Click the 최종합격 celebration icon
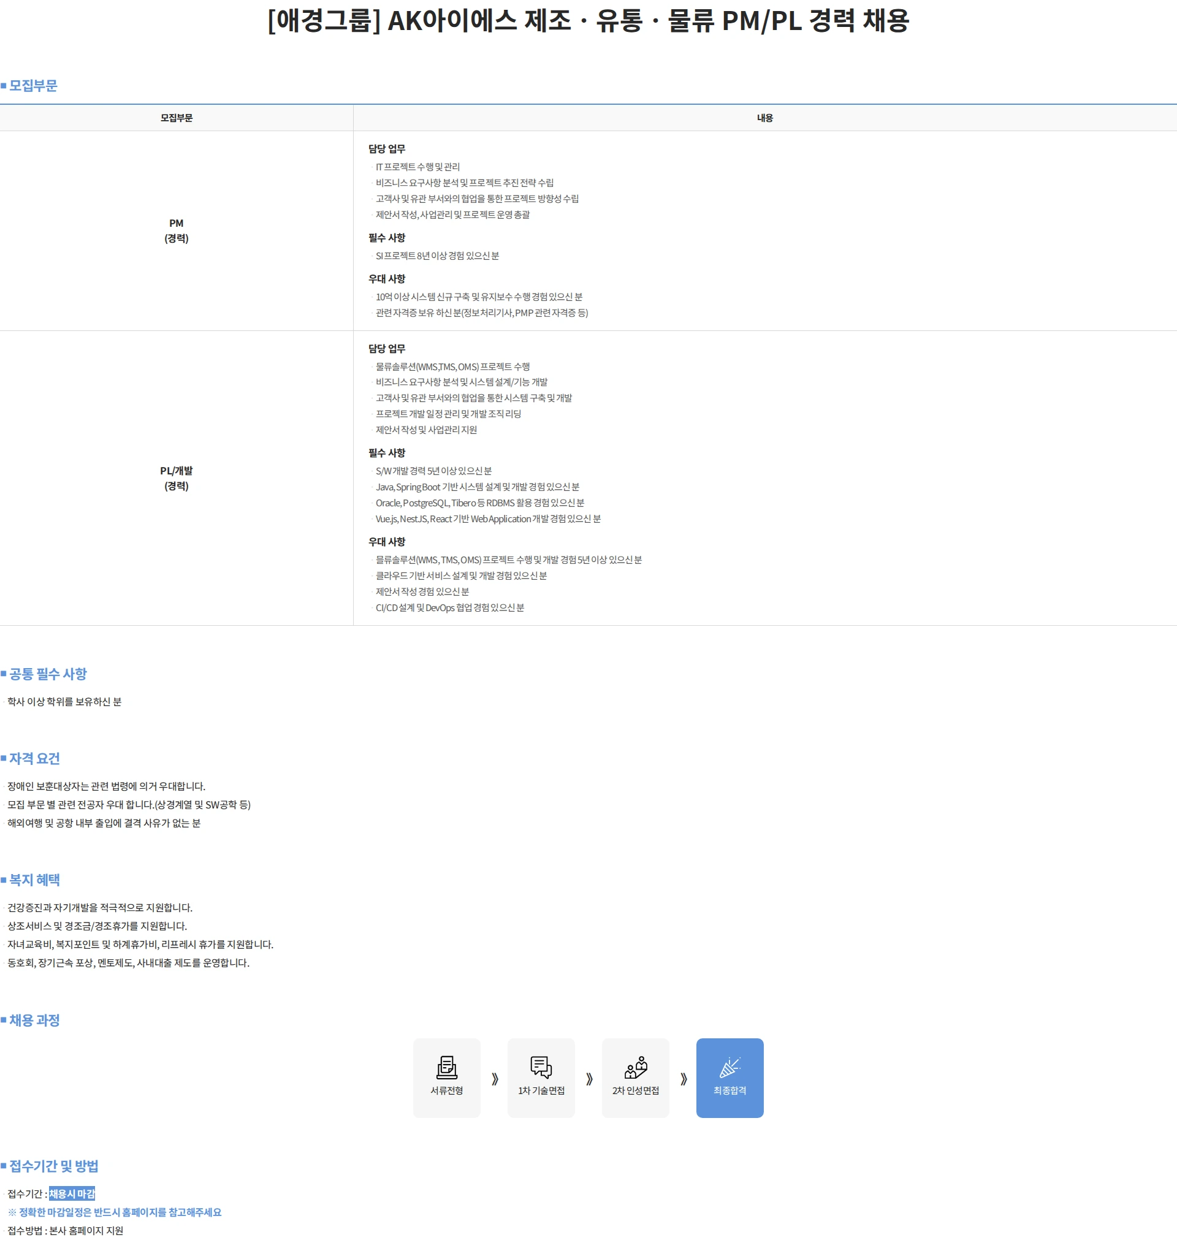Viewport: 1177px width, 1251px height. tap(729, 1068)
